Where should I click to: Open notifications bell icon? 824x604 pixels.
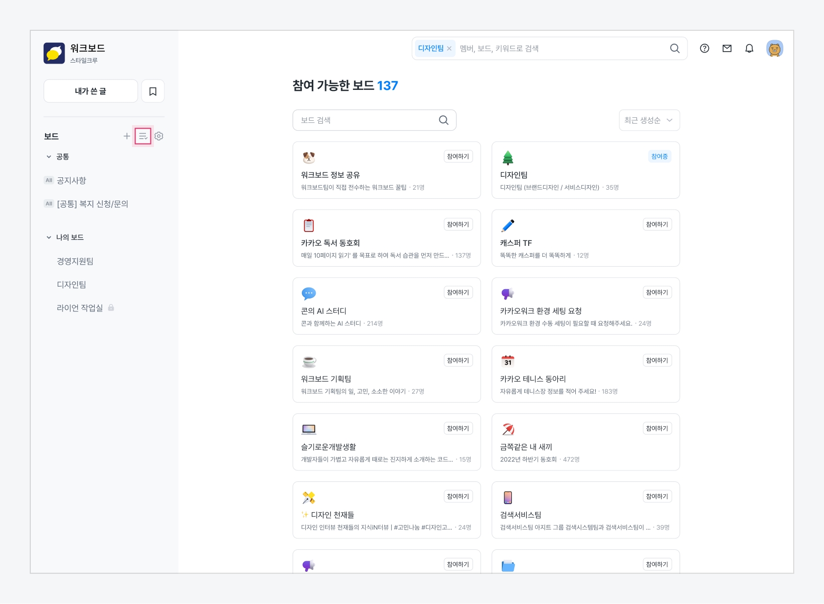[749, 49]
